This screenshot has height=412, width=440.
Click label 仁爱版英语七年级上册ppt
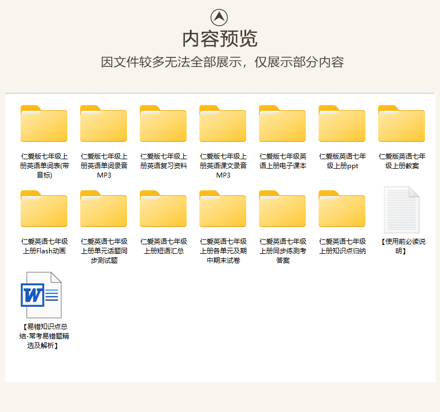point(343,161)
